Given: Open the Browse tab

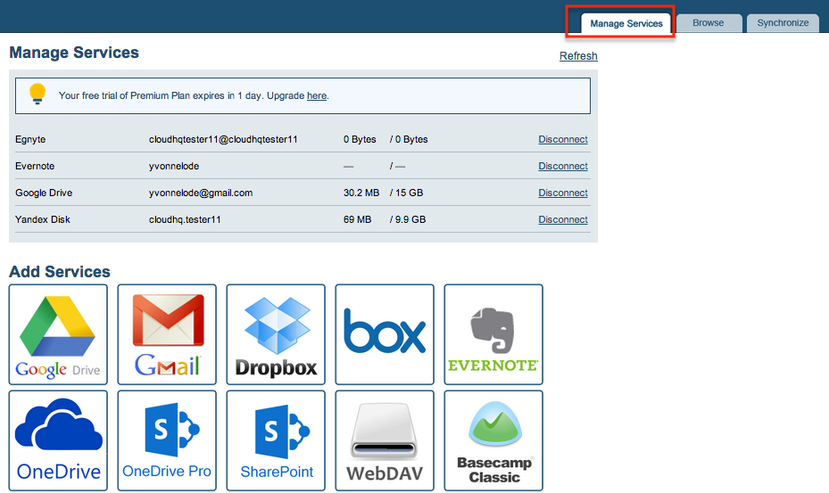Looking at the screenshot, I should 708,23.
